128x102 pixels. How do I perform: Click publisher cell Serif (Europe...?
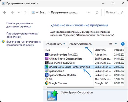pyautogui.click(x=103, y=59)
